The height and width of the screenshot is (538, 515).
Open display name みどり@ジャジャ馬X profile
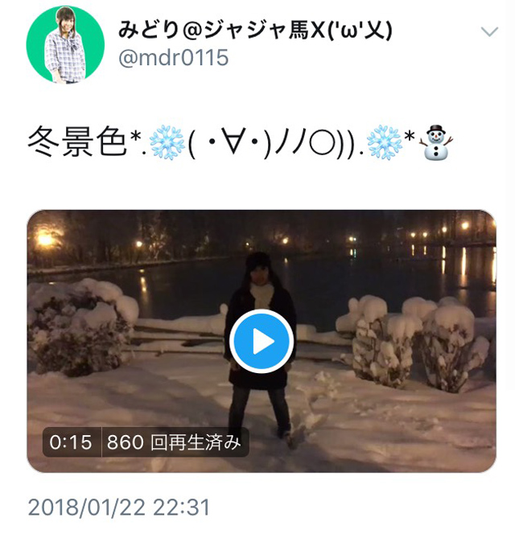(255, 31)
